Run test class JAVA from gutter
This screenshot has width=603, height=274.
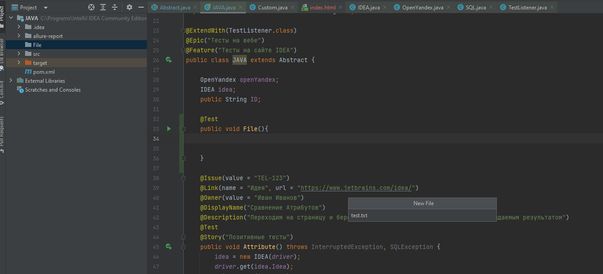169,60
